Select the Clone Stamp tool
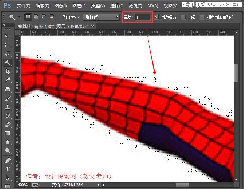 click(x=8, y=107)
